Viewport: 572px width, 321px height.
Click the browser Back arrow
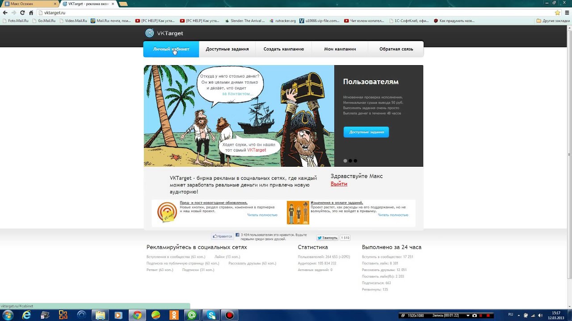click(5, 12)
